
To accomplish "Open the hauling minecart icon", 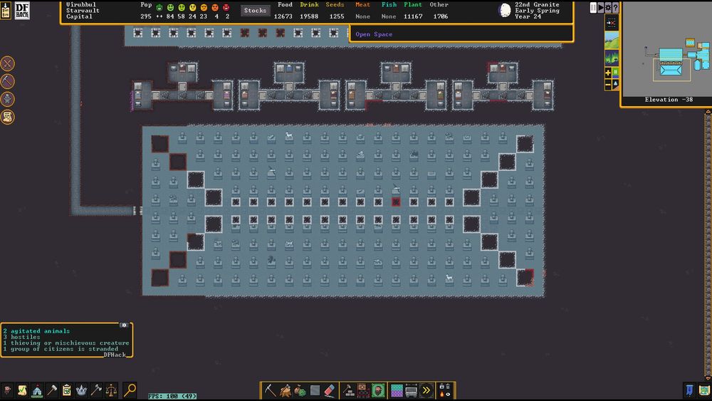I will [412, 390].
